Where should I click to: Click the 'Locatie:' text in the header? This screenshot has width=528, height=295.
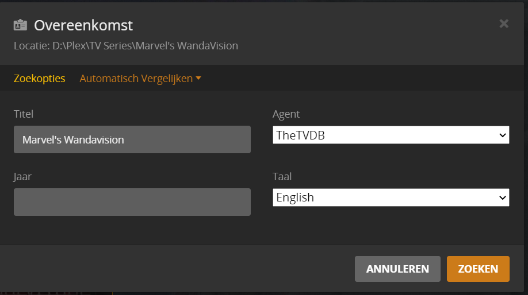[32, 45]
